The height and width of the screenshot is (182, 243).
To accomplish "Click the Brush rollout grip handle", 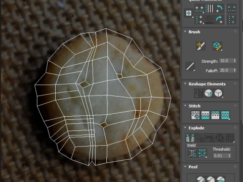I will click(x=235, y=31).
